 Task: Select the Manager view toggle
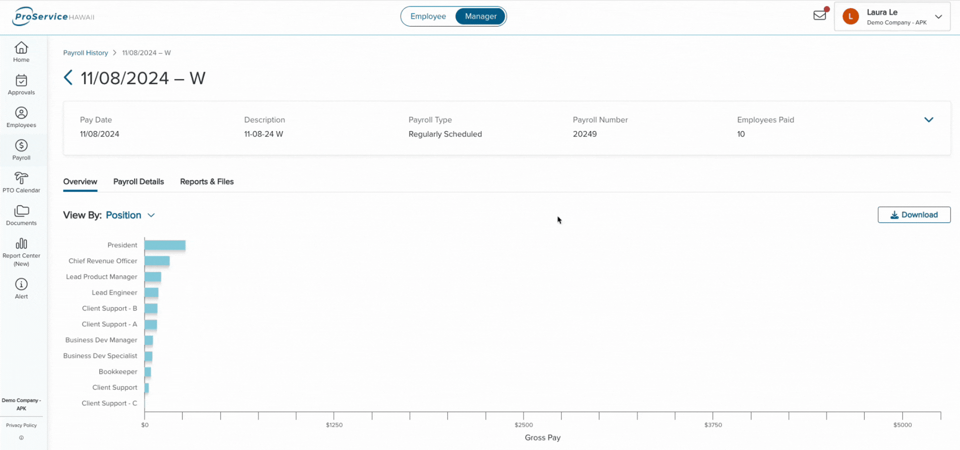(480, 16)
